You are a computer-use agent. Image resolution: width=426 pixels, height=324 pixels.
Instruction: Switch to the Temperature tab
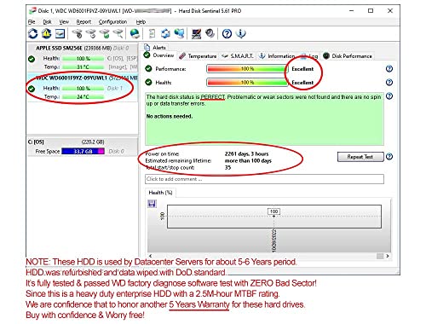[199, 56]
